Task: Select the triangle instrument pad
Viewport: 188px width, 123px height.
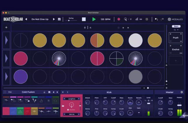Action: [x=41, y=101]
